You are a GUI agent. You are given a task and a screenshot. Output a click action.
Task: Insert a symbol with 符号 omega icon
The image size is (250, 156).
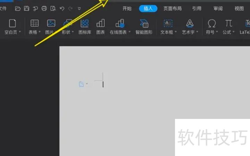[212, 24]
